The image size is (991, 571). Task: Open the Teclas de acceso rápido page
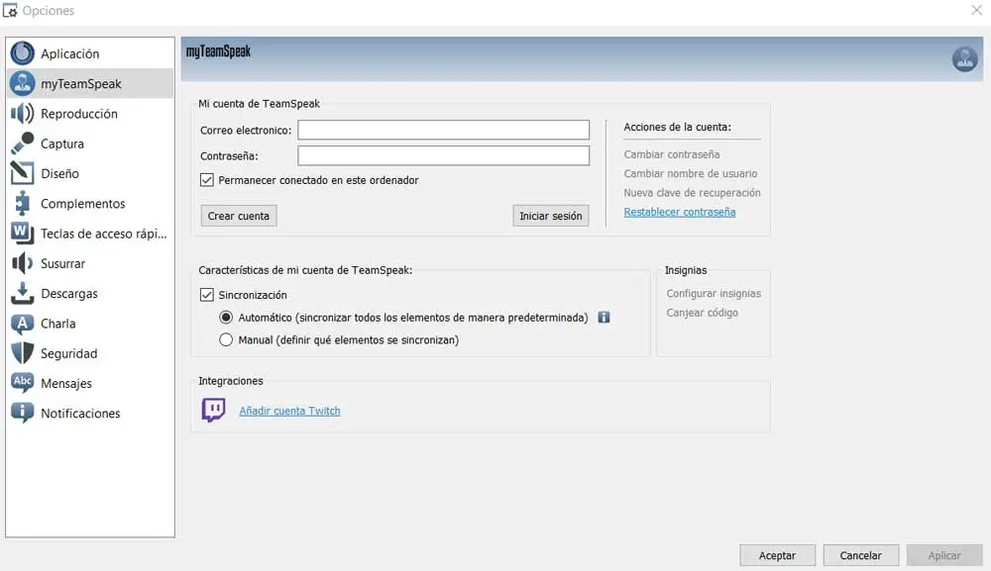click(90, 233)
